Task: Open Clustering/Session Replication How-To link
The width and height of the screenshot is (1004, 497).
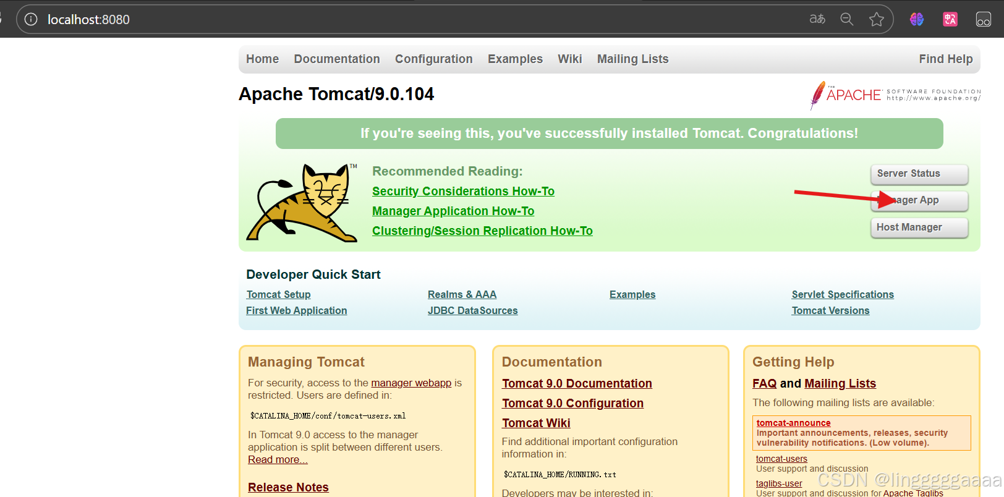Action: tap(482, 231)
